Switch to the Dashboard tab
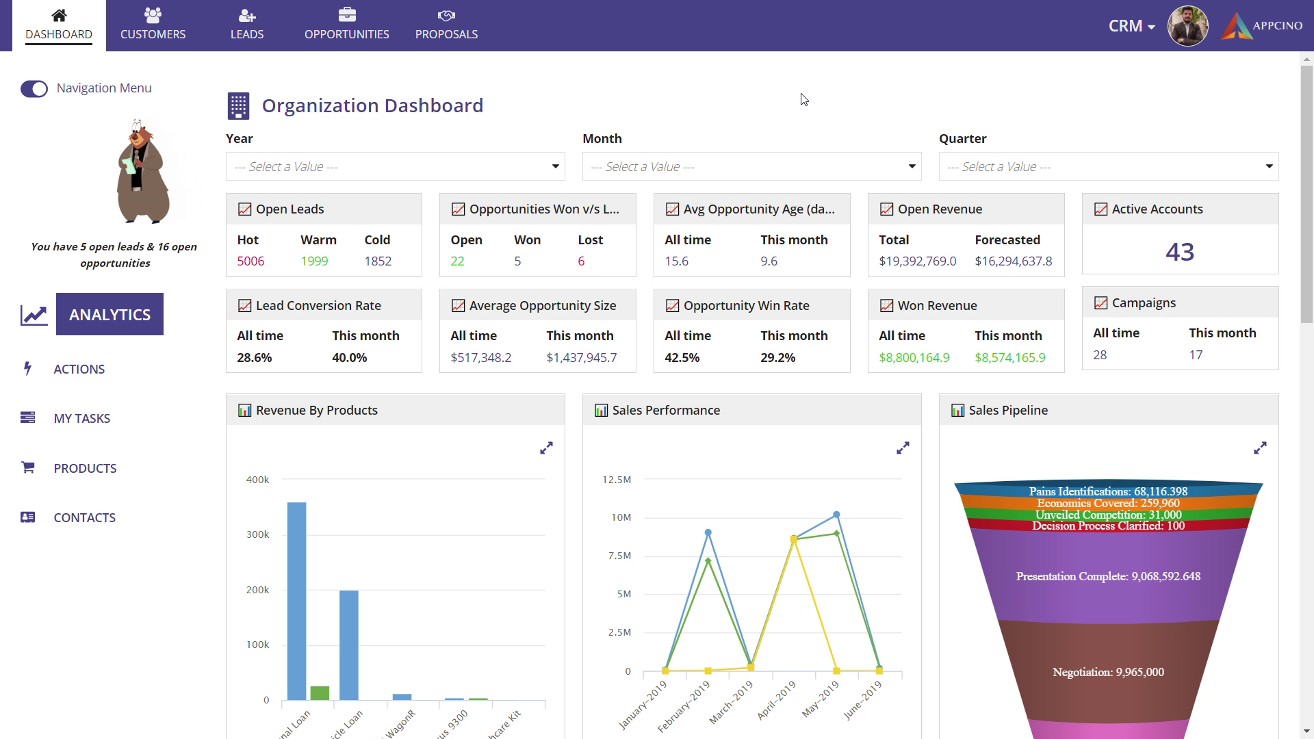The width and height of the screenshot is (1314, 739). coord(59,25)
